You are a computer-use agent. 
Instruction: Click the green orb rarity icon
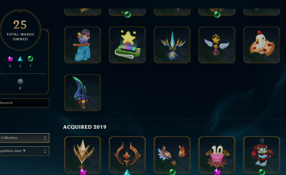pyautogui.click(x=30, y=59)
